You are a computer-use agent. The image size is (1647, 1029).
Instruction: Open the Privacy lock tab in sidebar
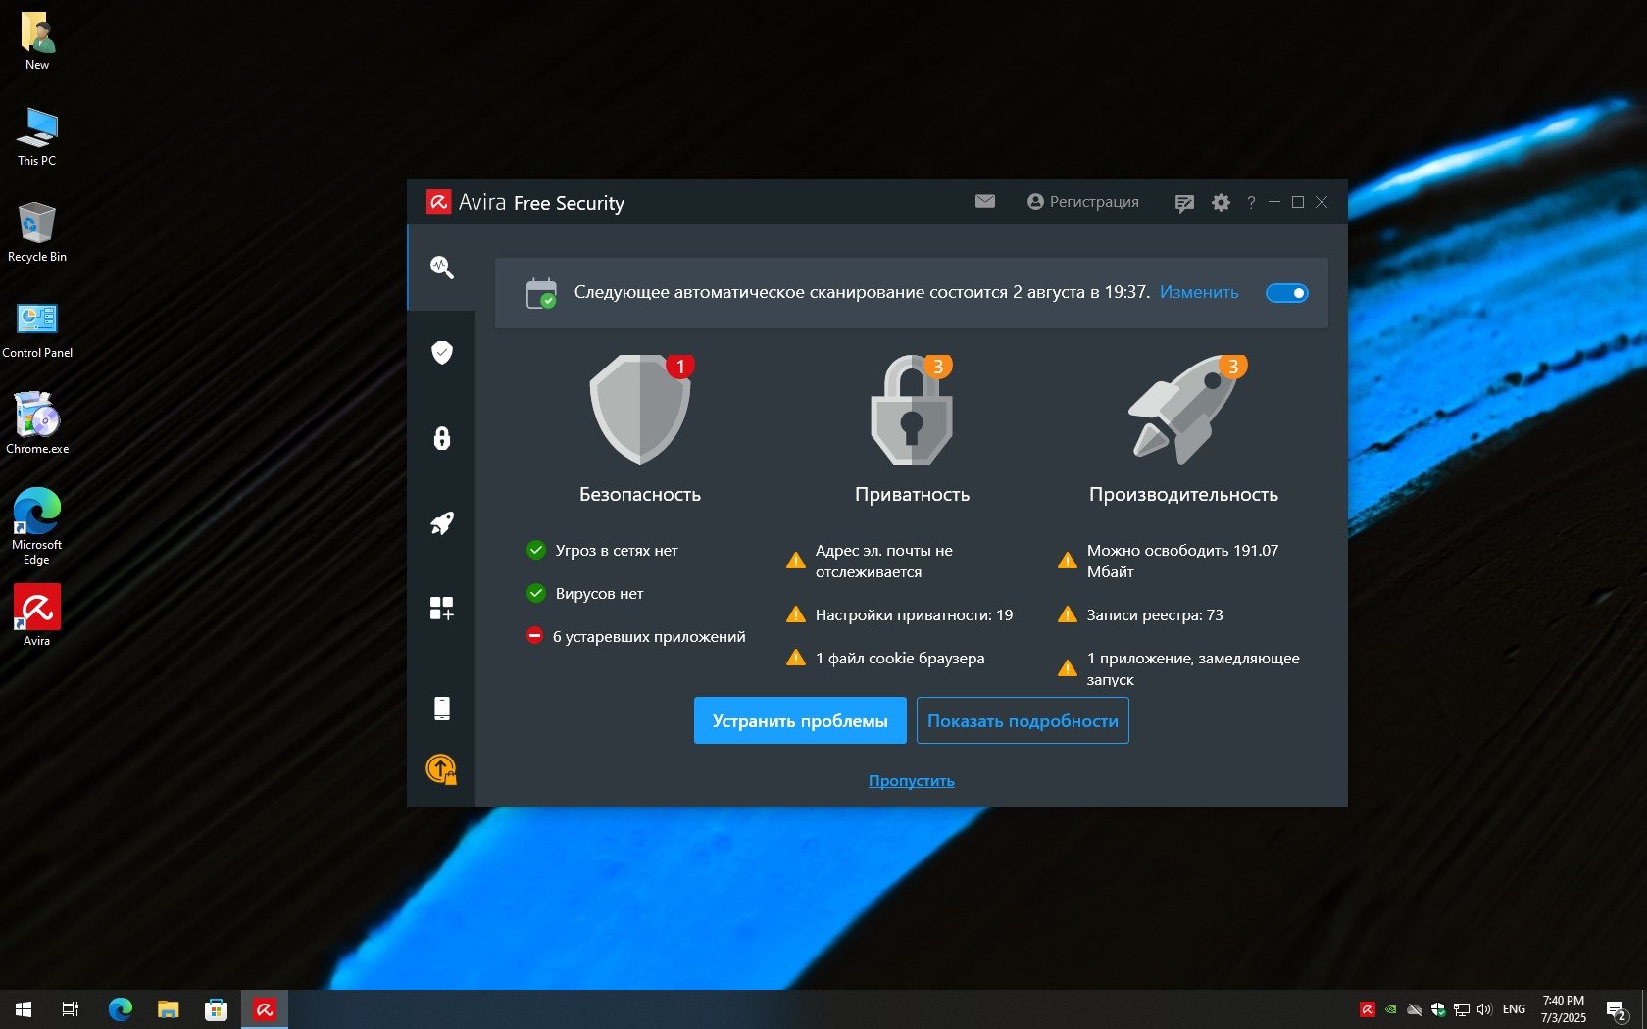point(442,438)
